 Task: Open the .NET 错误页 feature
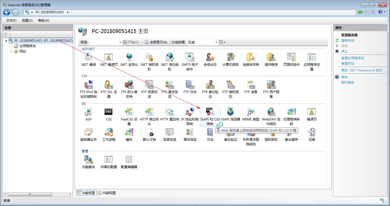(x=109, y=60)
